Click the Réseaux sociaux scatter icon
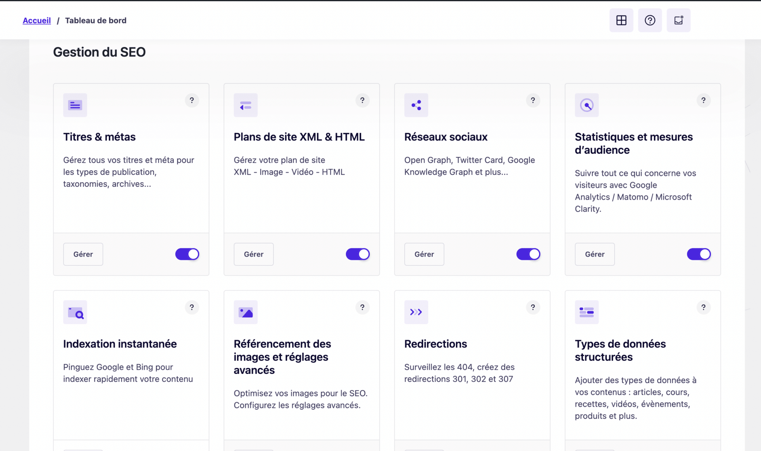 point(417,105)
